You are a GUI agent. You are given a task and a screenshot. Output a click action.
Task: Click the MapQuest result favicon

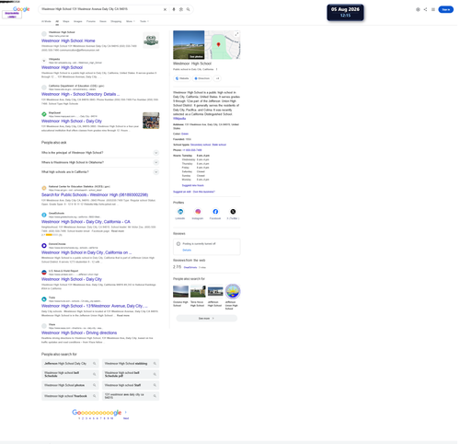pyautogui.click(x=44, y=114)
